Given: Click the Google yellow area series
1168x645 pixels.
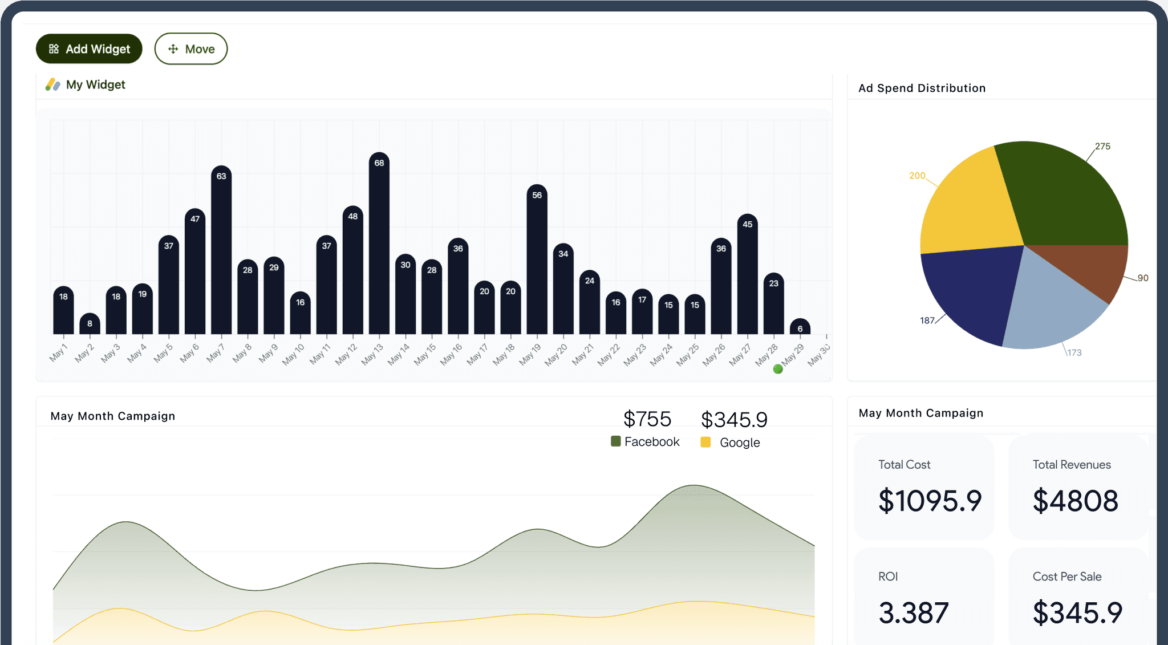Looking at the screenshot, I should [x=433, y=627].
